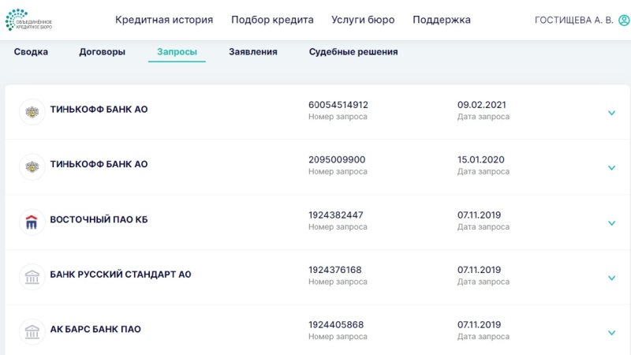Expand the Банк Русский Стандарт request row
Image resolution: width=631 pixels, height=355 pixels.
pos(611,278)
